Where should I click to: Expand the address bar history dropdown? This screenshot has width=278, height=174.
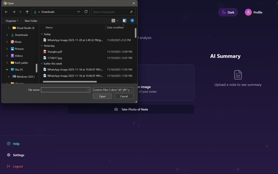(x=79, y=12)
